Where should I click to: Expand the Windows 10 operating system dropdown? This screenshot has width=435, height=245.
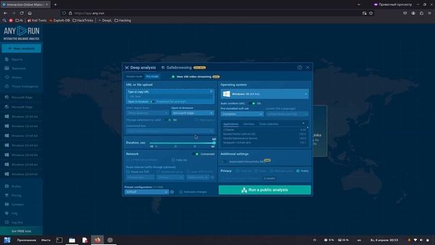tap(264, 94)
